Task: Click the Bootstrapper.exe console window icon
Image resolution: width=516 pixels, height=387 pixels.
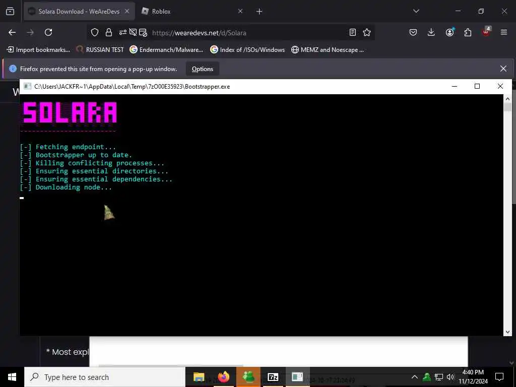Action: (28, 86)
